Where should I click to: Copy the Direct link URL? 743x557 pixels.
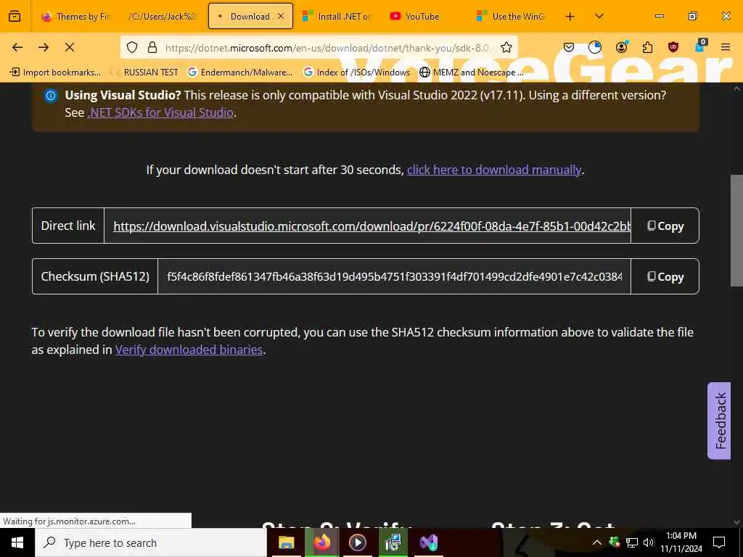tap(665, 226)
